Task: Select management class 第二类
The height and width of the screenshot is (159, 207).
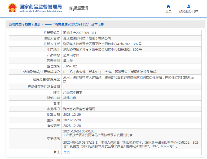Action: [68, 61]
